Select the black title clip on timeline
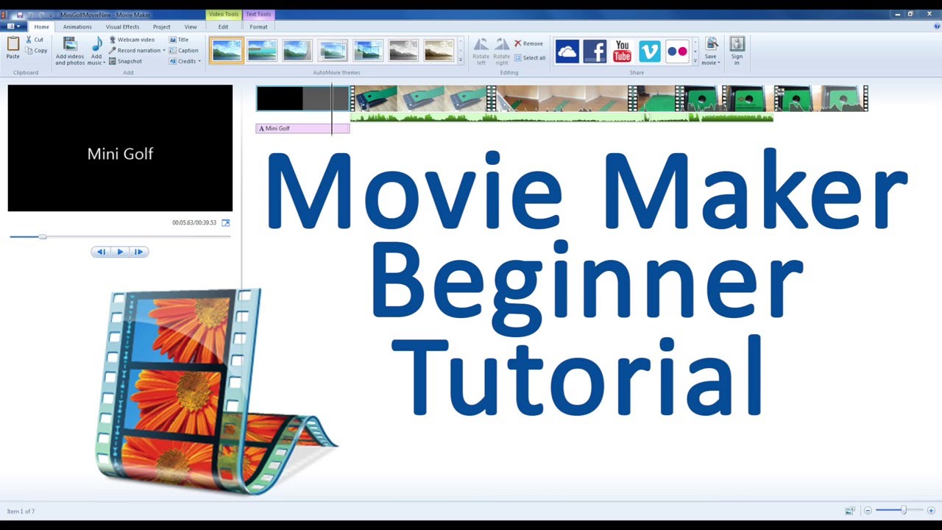 (x=302, y=98)
